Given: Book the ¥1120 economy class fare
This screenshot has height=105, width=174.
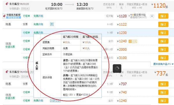Looking at the screenshot, I should 163,16.
